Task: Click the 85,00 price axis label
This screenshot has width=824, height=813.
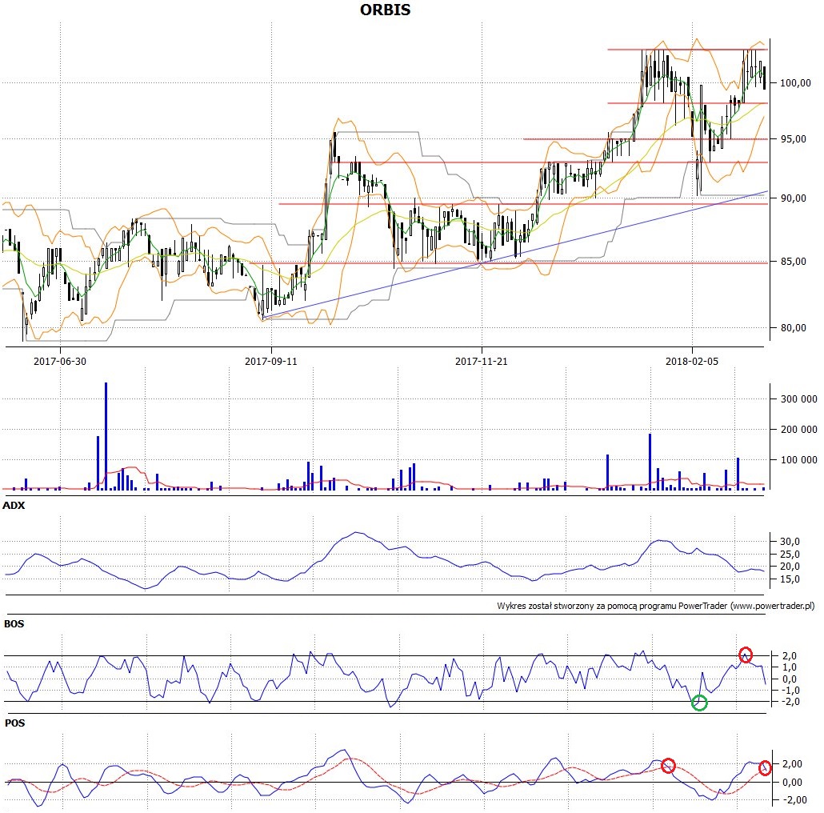Action: (793, 261)
